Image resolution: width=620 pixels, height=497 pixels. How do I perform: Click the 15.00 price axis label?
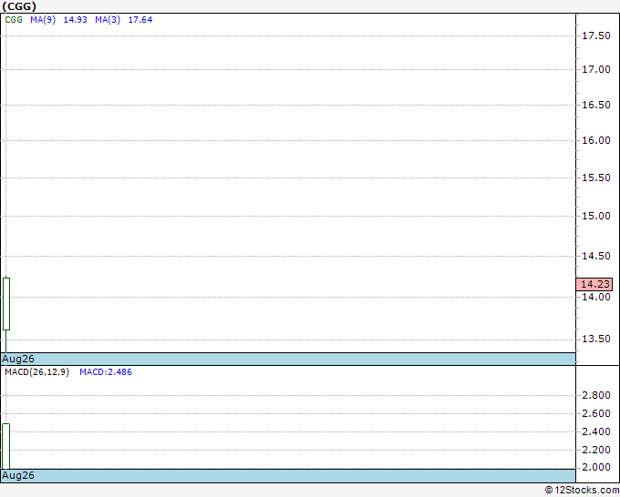(596, 216)
